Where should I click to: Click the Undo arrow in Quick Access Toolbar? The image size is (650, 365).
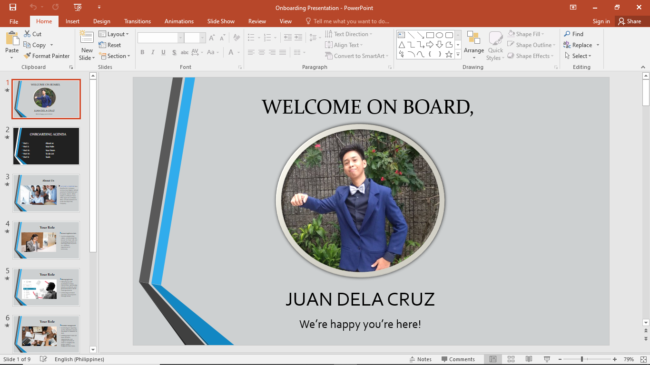pyautogui.click(x=33, y=7)
